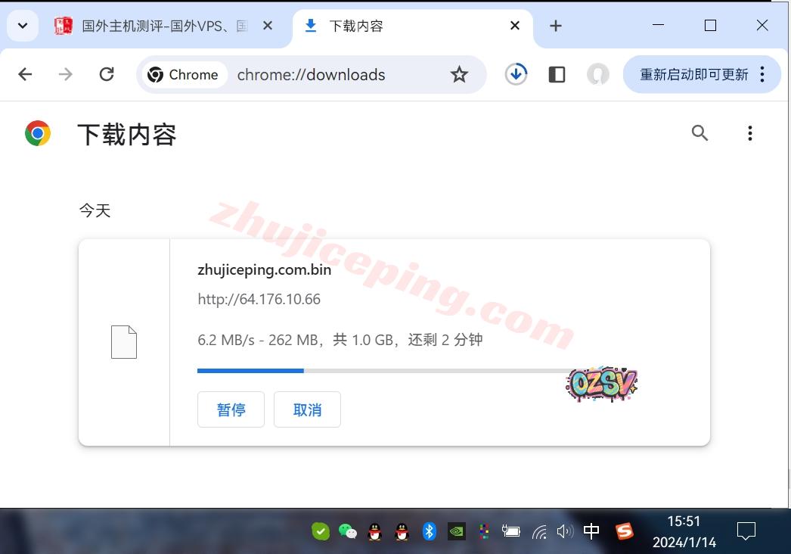Pause the download with 暂停 button
This screenshot has height=554, width=791.
(x=231, y=409)
